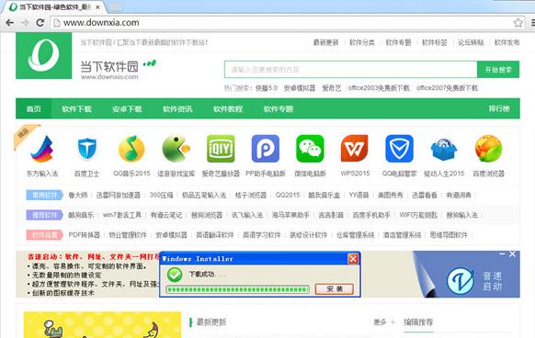Open the 最新更新 top link

[x=325, y=42]
